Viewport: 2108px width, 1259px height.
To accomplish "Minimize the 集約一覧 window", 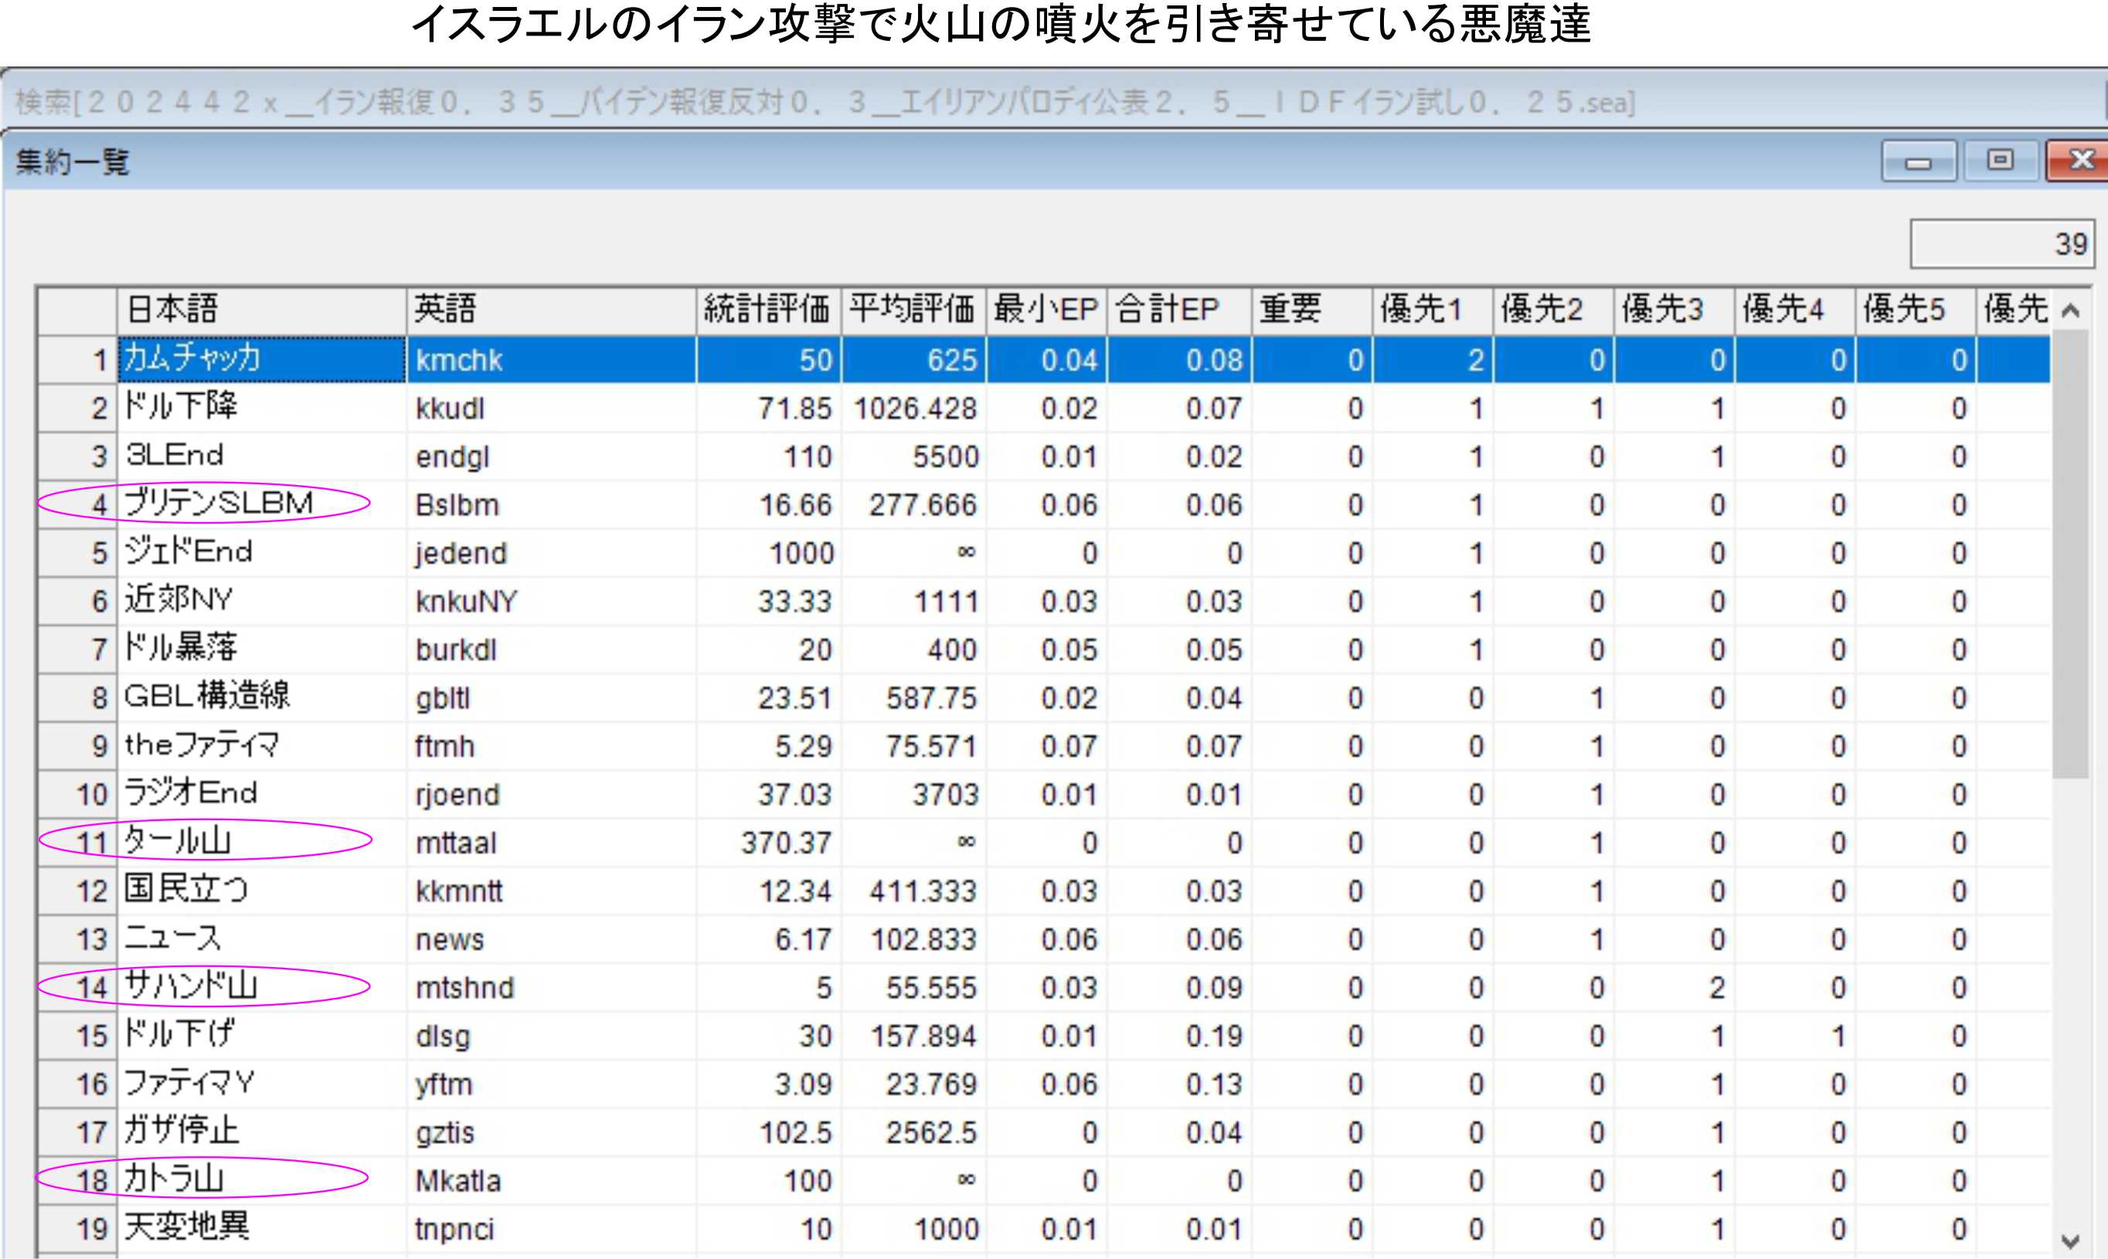I will pos(1918,161).
